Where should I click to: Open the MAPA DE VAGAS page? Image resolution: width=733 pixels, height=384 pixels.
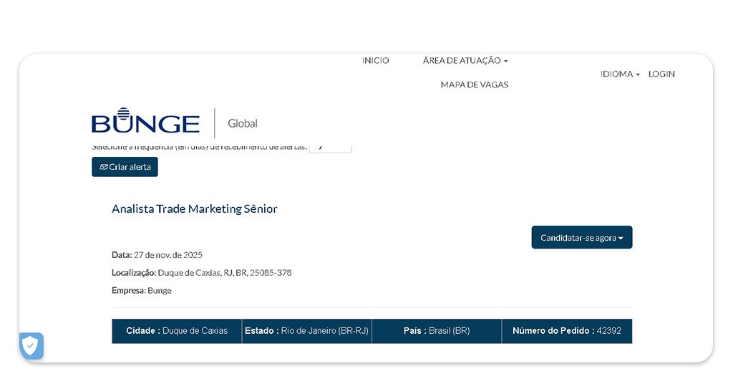(474, 85)
